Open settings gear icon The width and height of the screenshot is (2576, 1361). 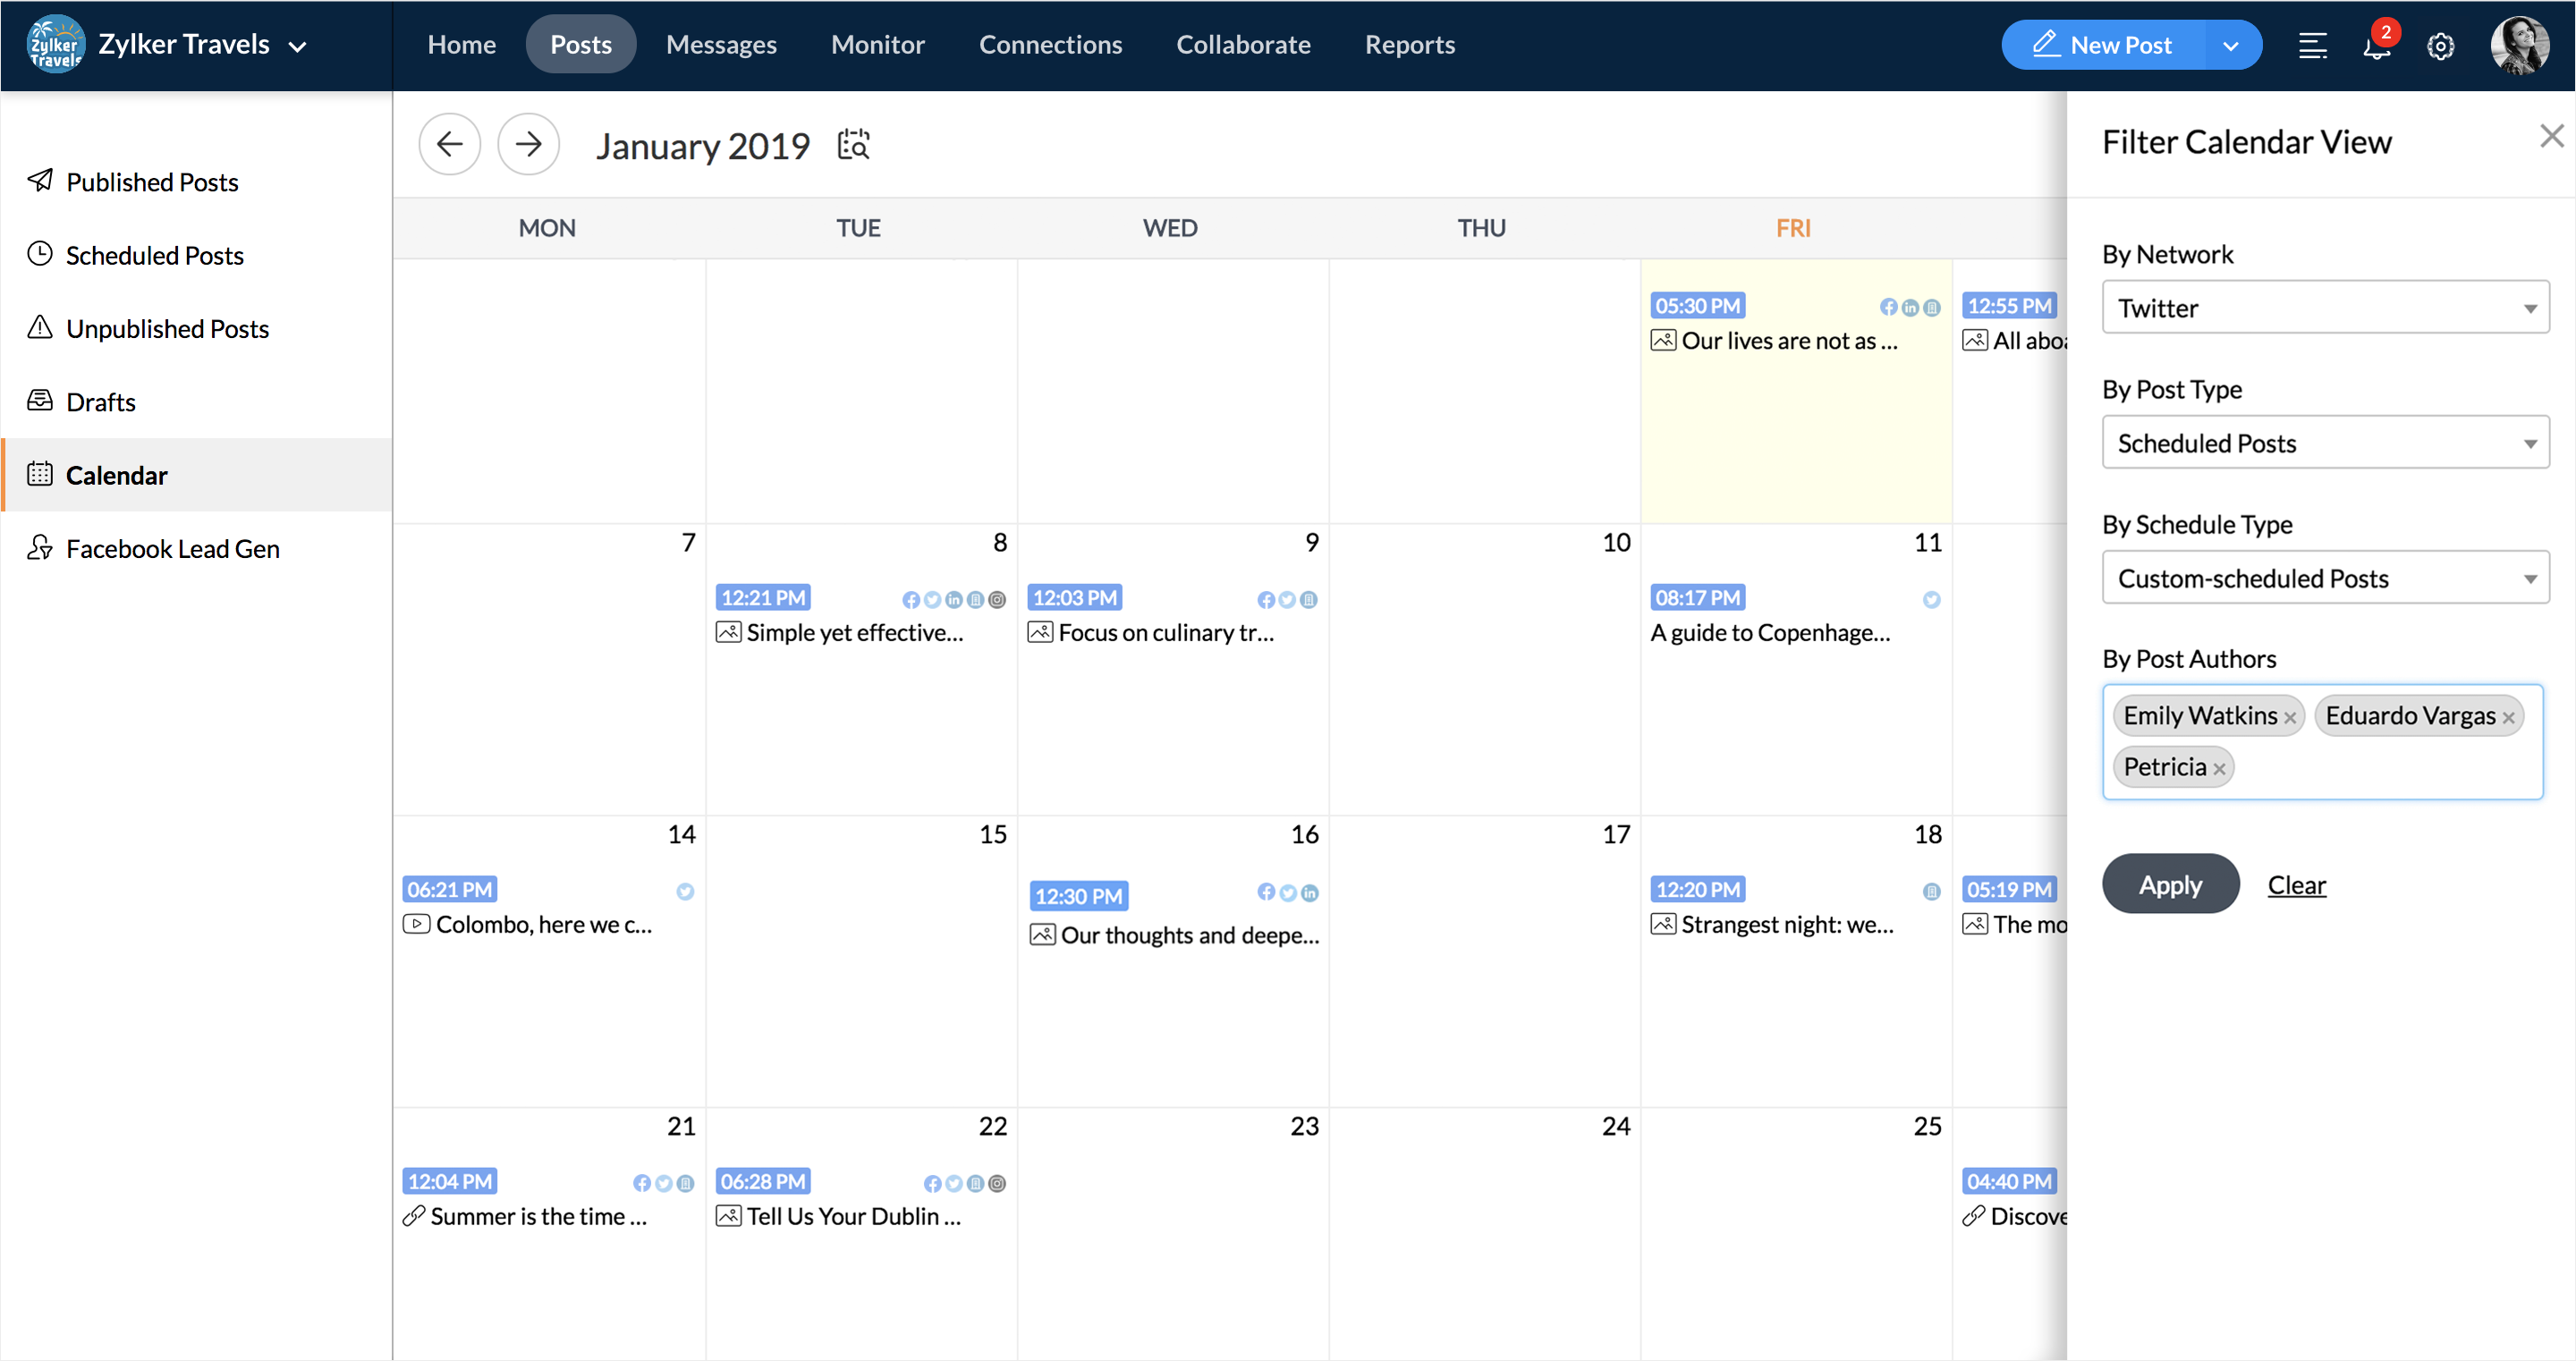point(2440,46)
